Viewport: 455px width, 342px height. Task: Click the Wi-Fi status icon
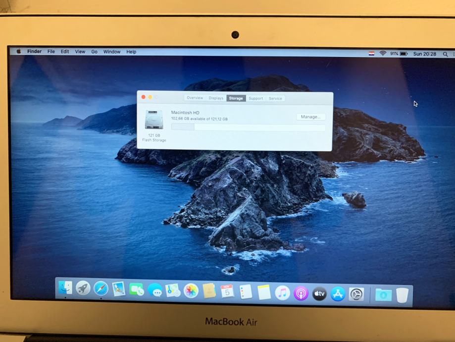pos(383,54)
